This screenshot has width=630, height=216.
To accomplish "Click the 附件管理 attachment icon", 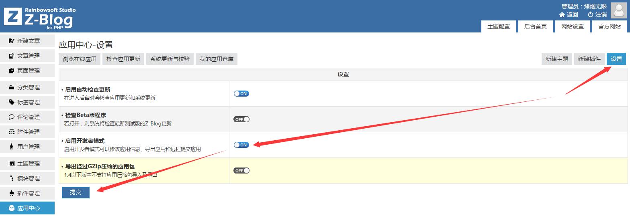I will [x=12, y=132].
